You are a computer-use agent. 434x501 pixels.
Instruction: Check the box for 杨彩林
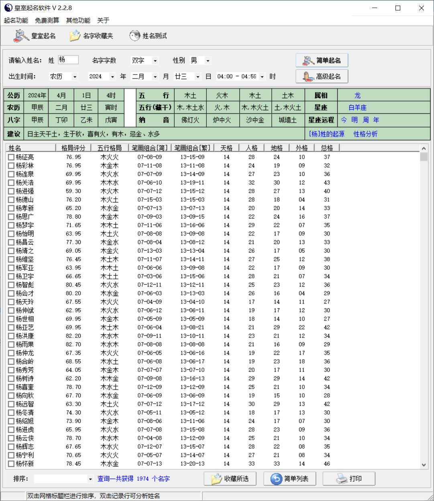pos(11,166)
